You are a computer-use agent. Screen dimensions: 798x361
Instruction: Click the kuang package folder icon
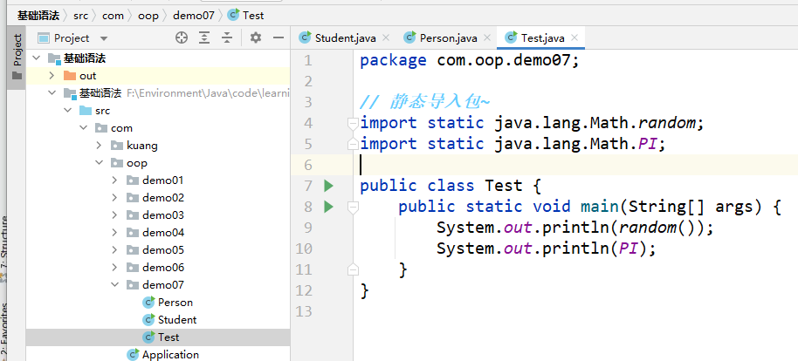(x=117, y=146)
